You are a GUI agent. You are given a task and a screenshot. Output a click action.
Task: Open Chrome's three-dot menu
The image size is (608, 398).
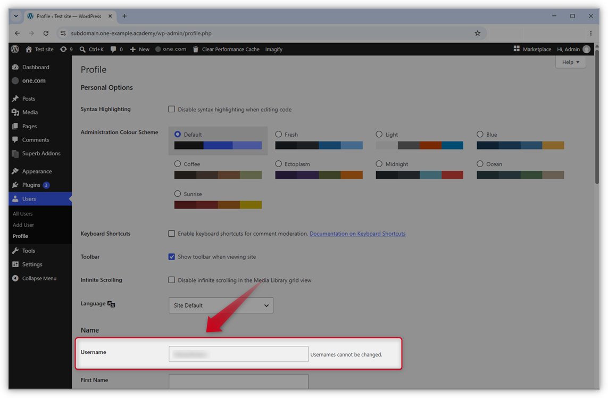click(591, 34)
